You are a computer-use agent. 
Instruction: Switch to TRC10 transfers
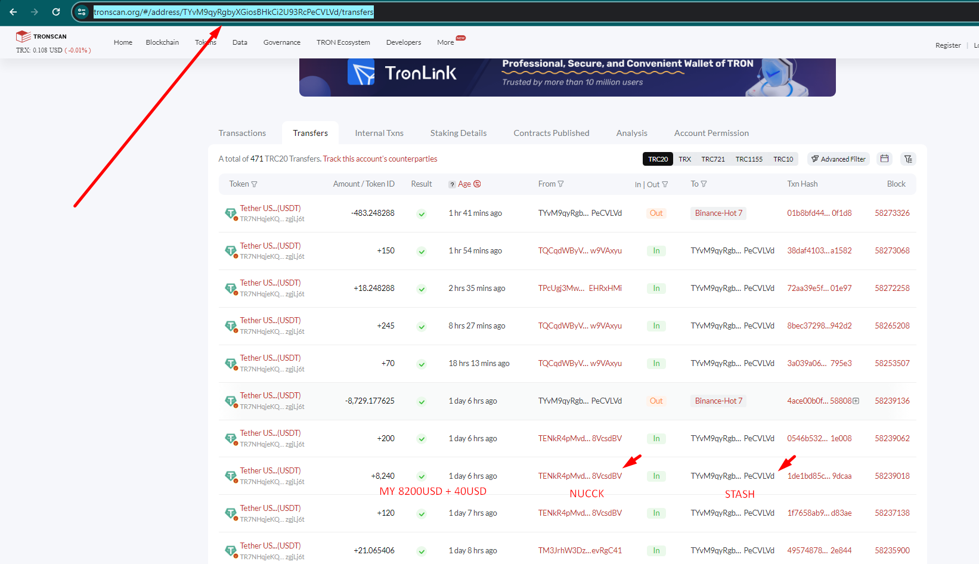pos(783,159)
